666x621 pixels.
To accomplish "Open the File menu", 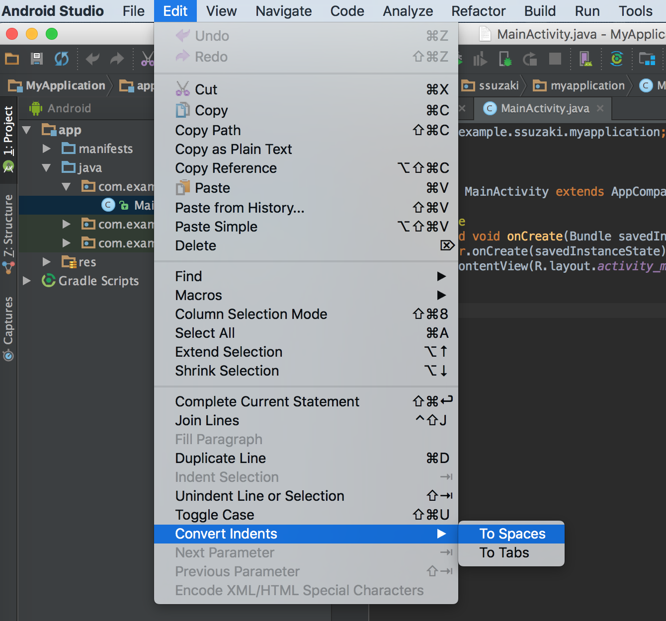I will (134, 11).
